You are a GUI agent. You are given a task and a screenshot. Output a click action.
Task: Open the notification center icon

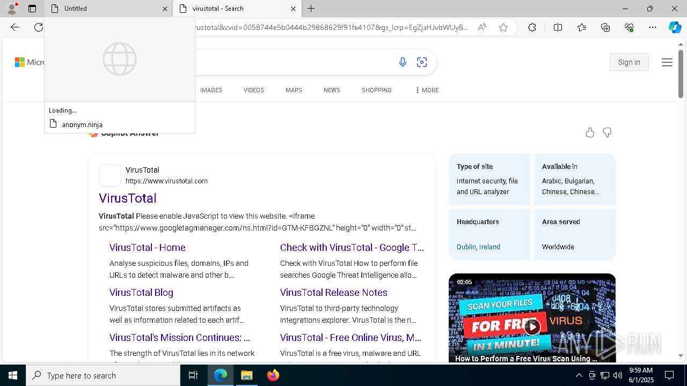click(669, 375)
